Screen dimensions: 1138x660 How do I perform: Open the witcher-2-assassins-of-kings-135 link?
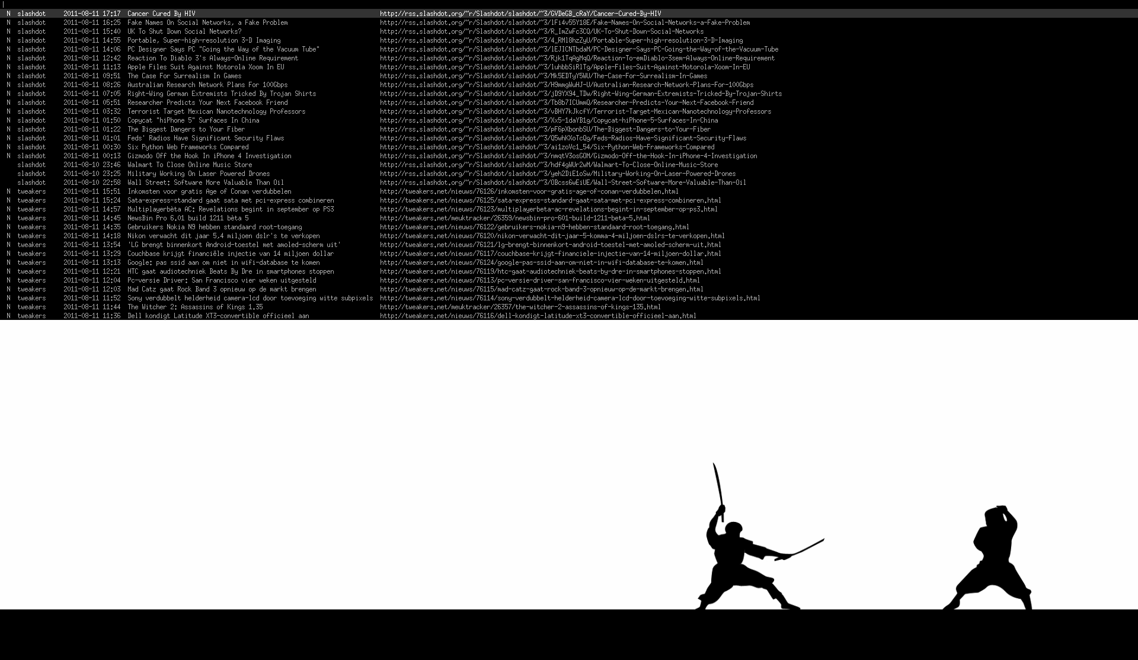[520, 307]
